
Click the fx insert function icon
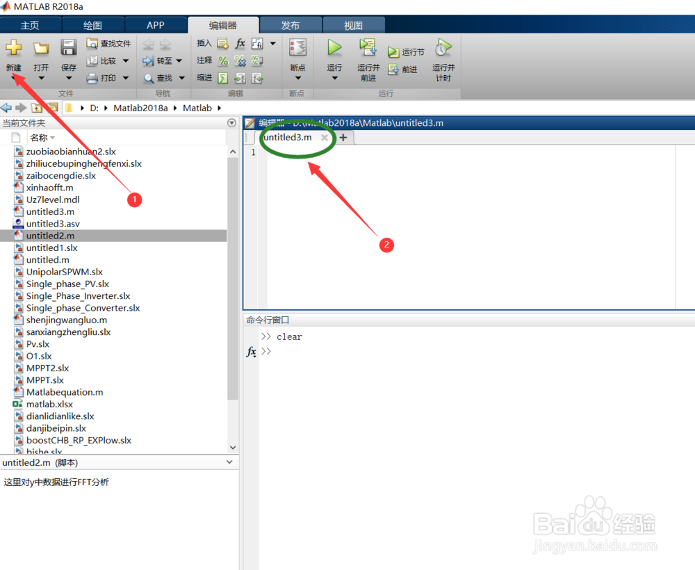(x=240, y=43)
